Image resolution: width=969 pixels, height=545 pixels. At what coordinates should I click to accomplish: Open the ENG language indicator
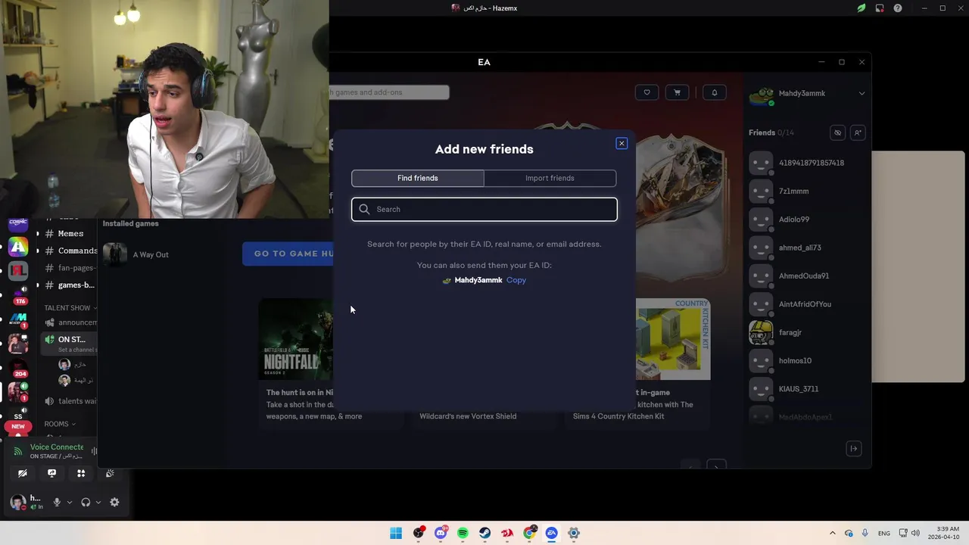click(x=883, y=534)
